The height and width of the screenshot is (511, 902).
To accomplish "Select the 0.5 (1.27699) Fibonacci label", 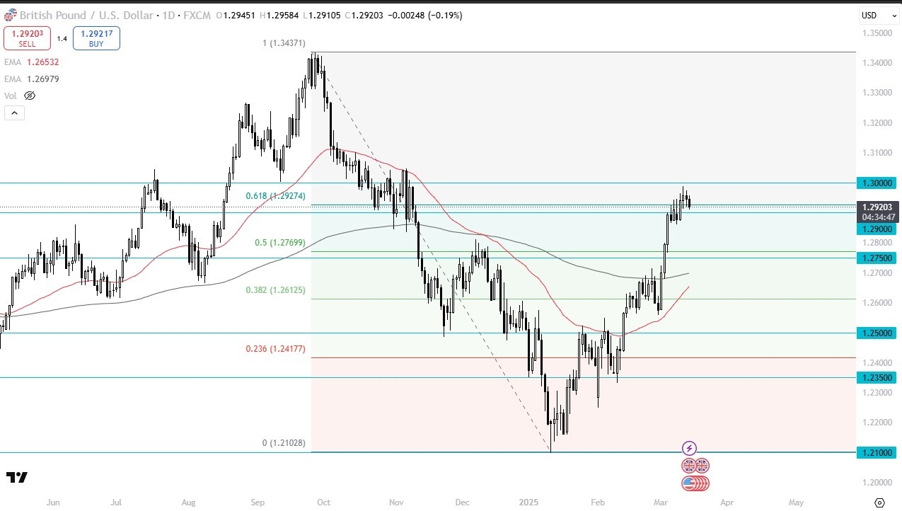I will 280,243.
